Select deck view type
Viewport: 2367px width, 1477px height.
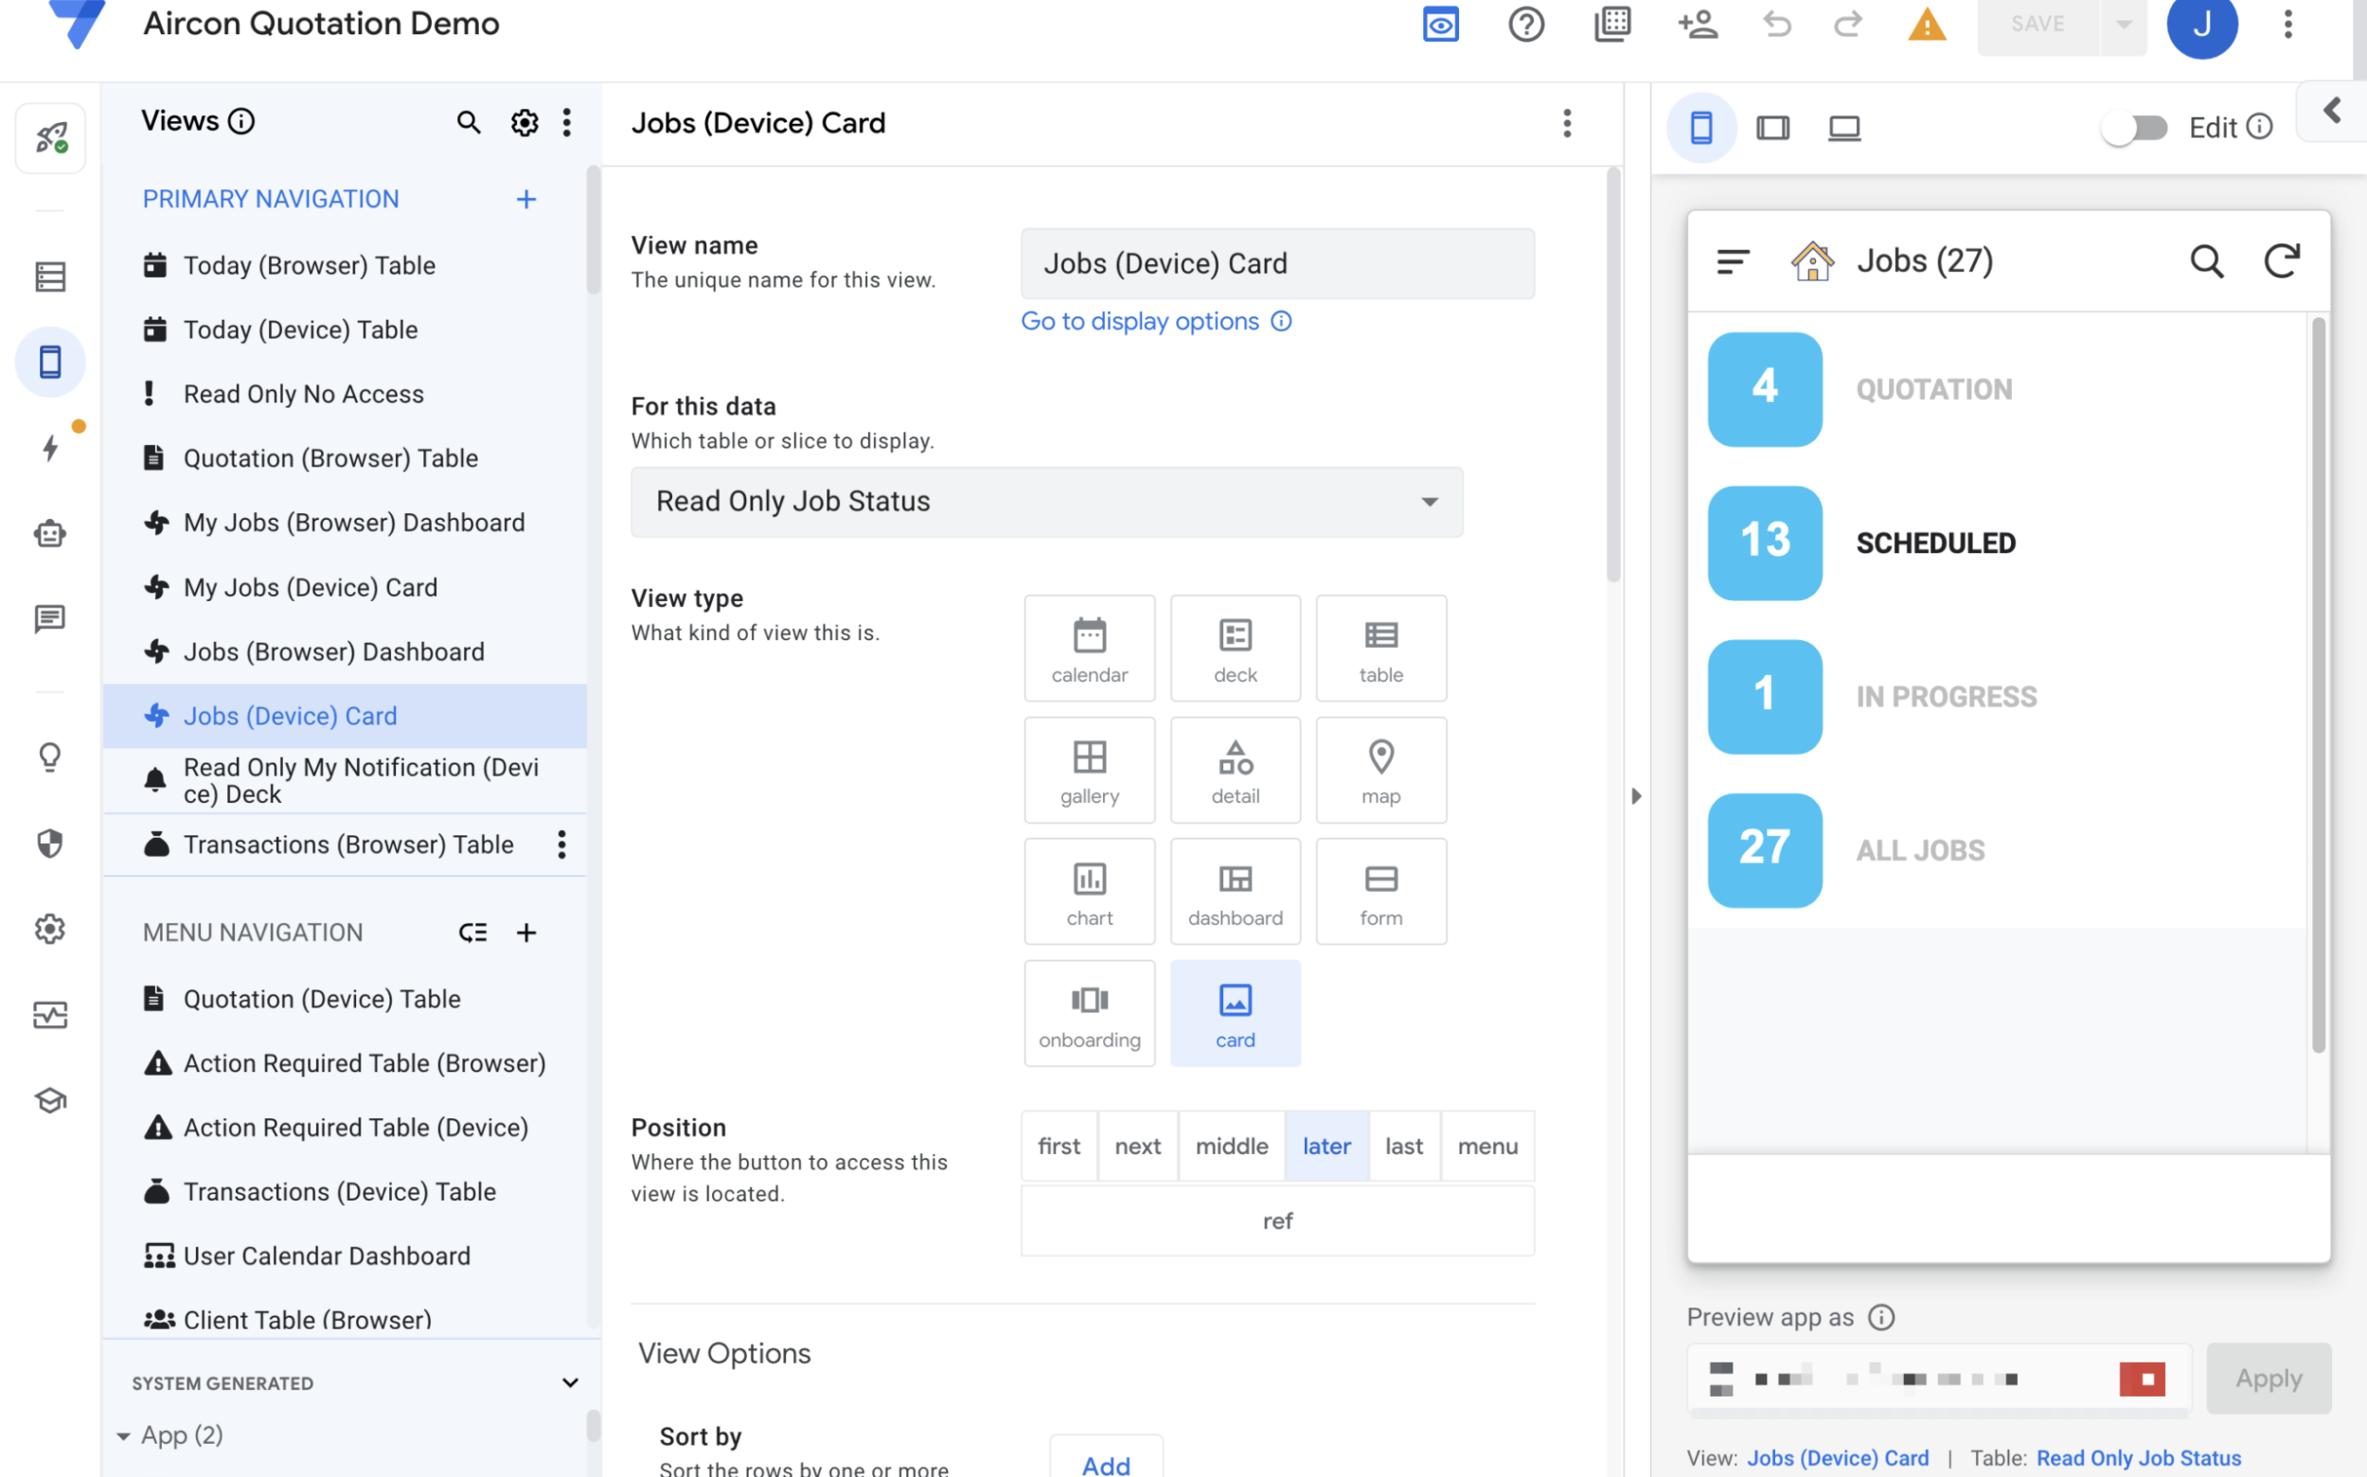click(x=1235, y=648)
